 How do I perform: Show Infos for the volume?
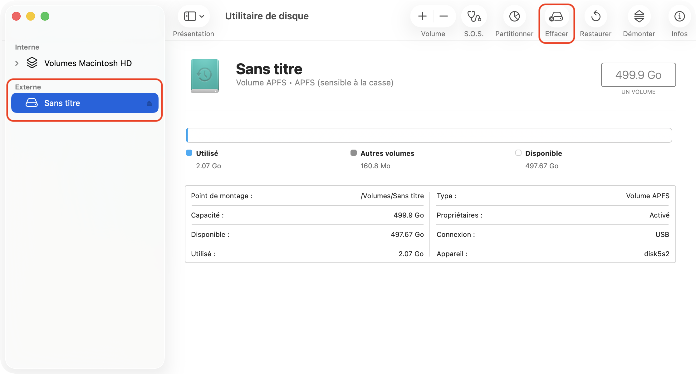click(x=679, y=16)
